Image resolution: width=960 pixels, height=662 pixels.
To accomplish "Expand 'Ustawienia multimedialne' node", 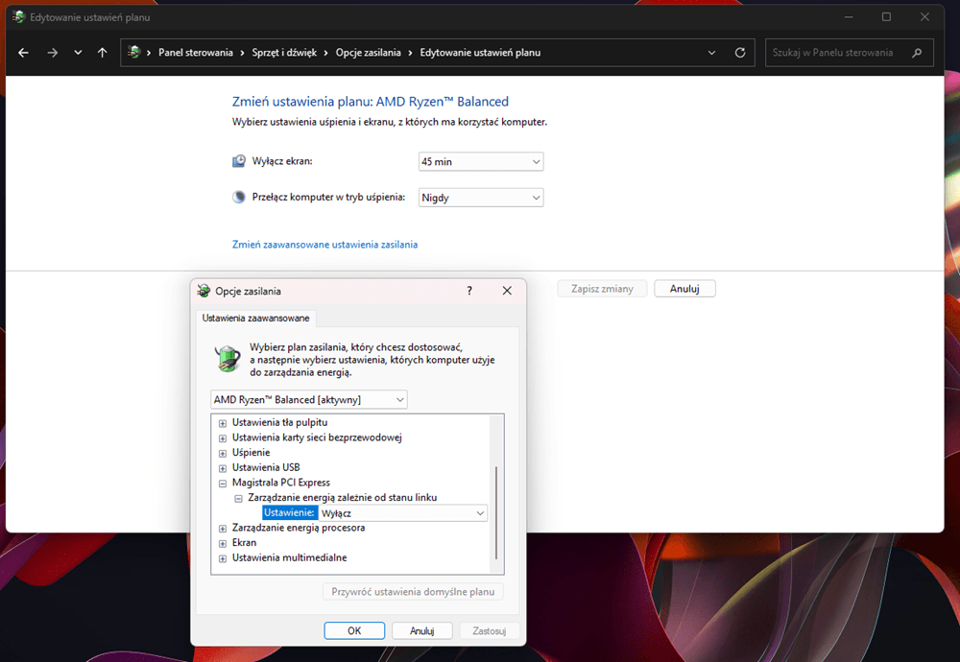I will coord(223,558).
